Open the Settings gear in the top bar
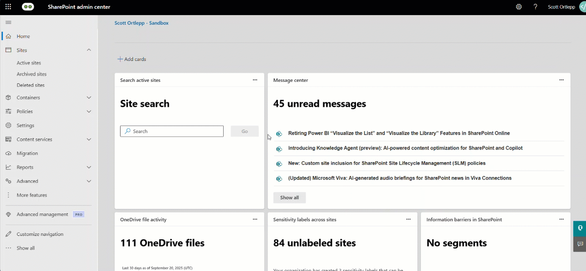586x271 pixels. click(x=519, y=7)
